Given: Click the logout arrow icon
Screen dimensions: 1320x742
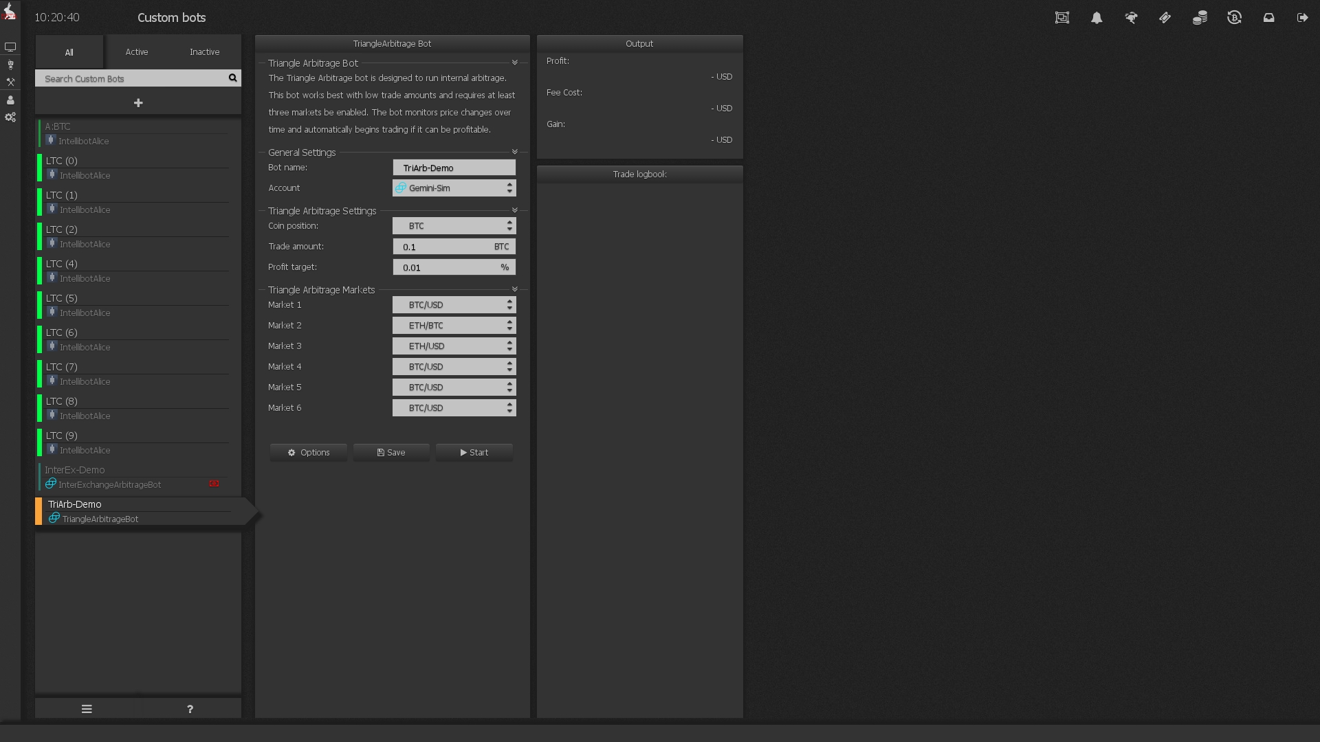Looking at the screenshot, I should pyautogui.click(x=1303, y=18).
